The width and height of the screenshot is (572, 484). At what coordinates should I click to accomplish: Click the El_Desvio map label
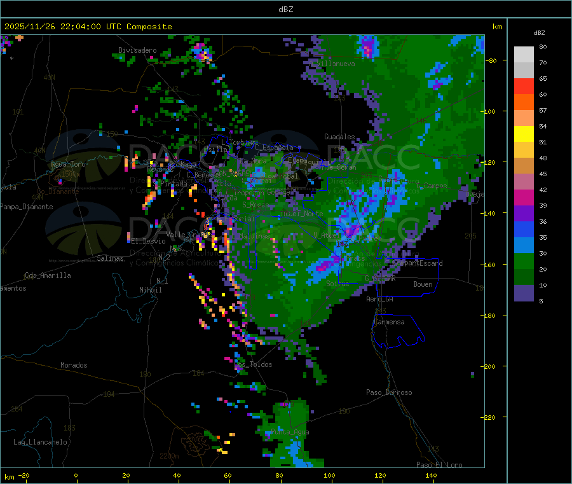[148, 241]
